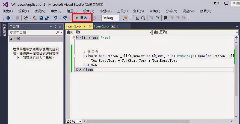Viewport: 240px width, 124px height.
Task: Collapse the Button1_Click Sub block
Action: tap(74, 56)
